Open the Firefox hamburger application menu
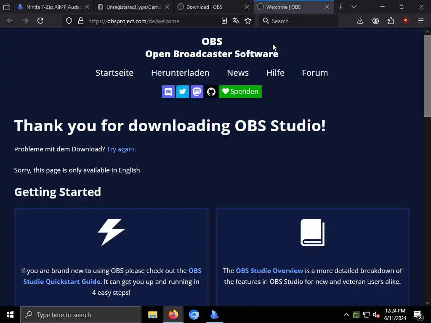The width and height of the screenshot is (431, 323). 421,21
